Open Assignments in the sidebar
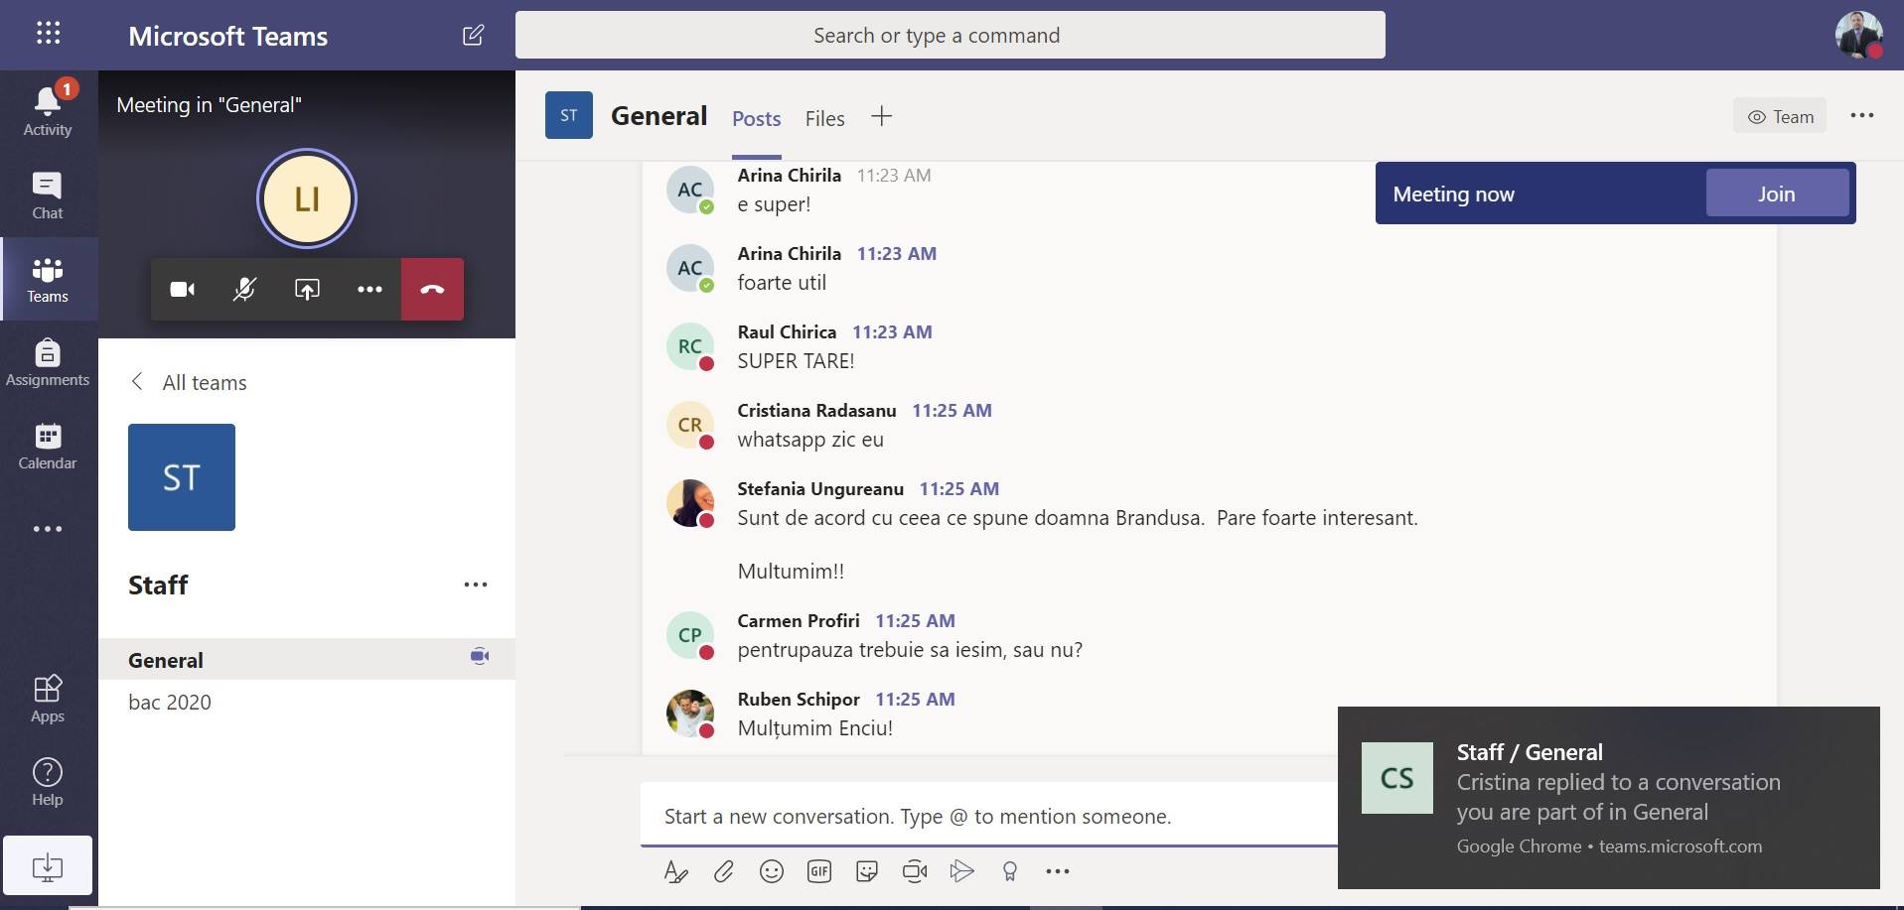Viewport: 1904px width, 910px height. (48, 362)
